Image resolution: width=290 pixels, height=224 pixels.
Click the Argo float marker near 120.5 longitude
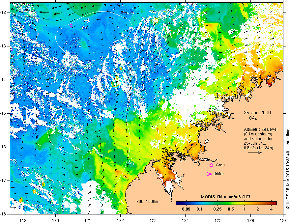click(x=71, y=25)
